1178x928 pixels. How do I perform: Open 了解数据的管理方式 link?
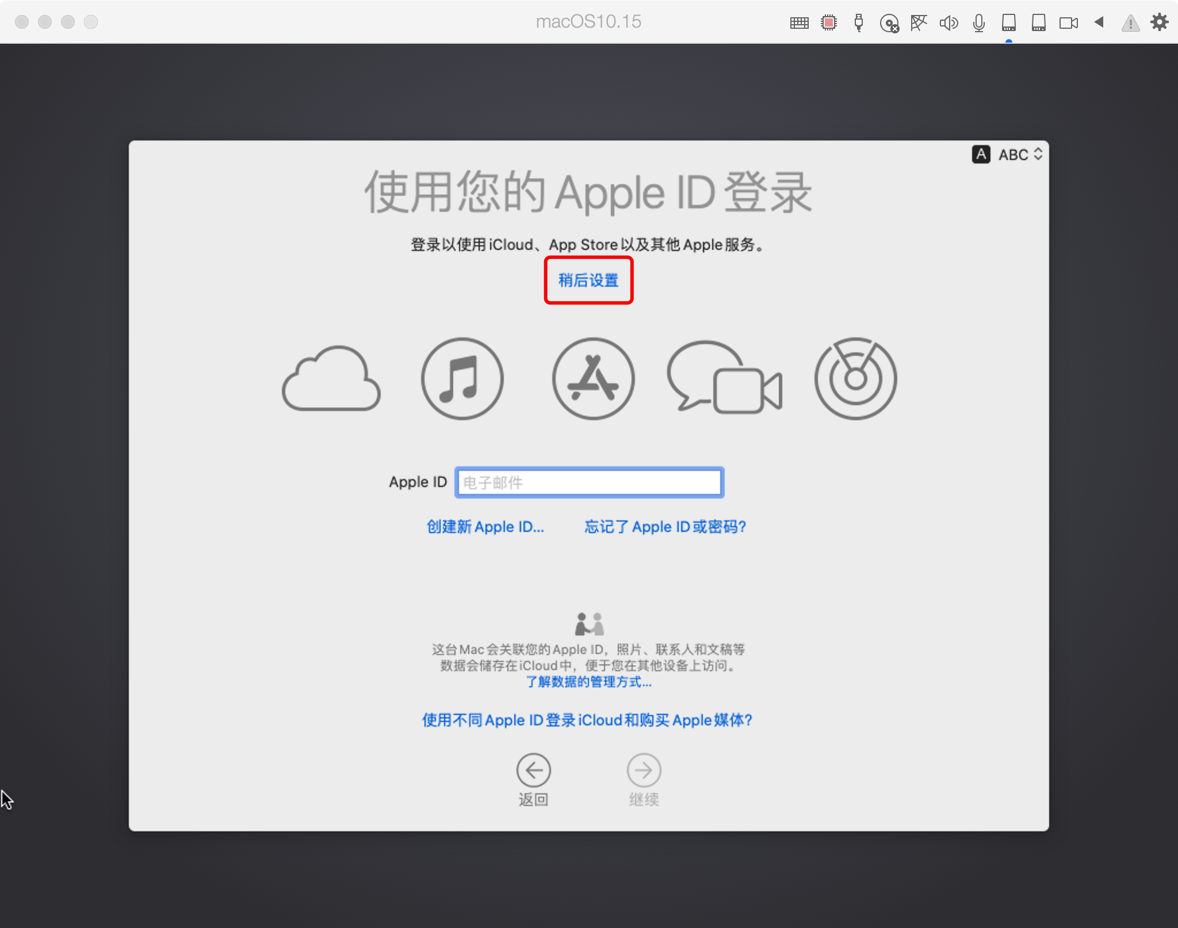[588, 682]
